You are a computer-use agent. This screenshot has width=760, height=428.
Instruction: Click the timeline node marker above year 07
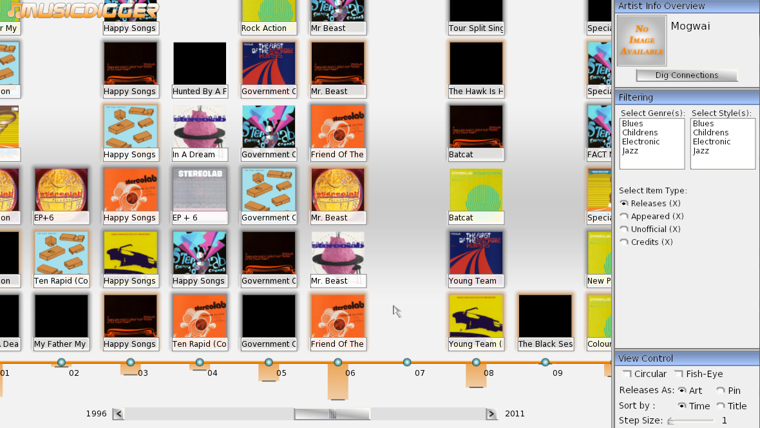pyautogui.click(x=406, y=362)
